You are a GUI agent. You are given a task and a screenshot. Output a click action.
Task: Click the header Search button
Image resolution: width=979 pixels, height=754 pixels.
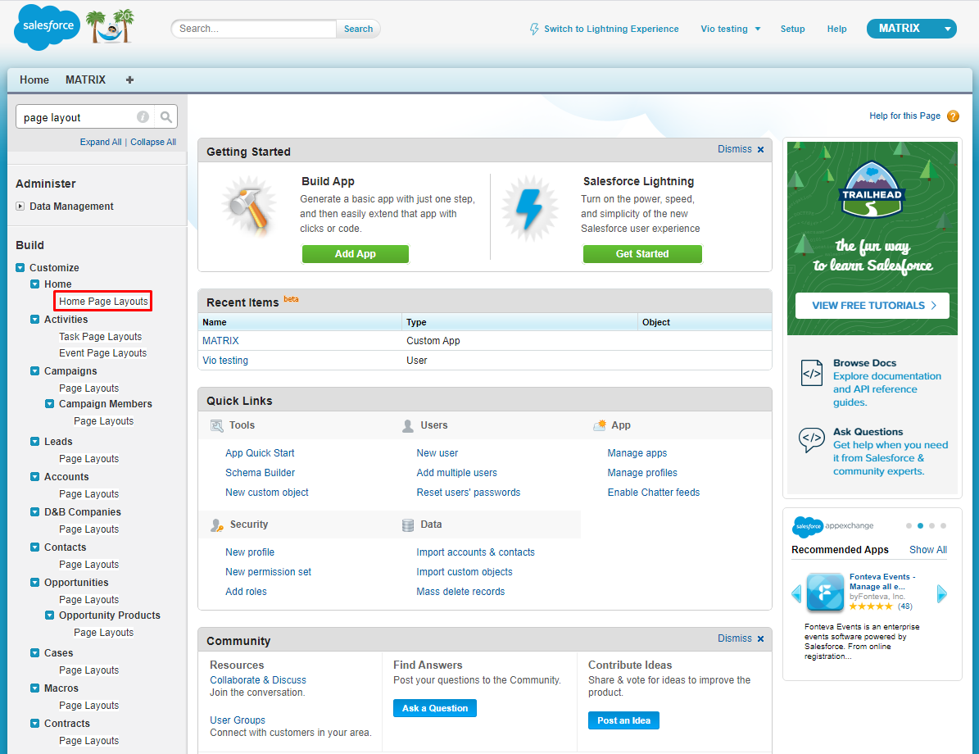358,29
